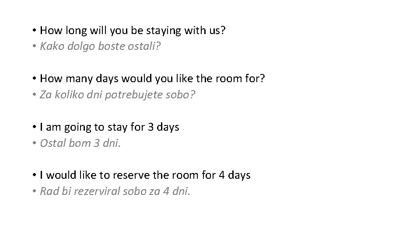This screenshot has width=420, height=236.
Task: Select the bullet before "How many days would you like"
Action: (x=34, y=79)
